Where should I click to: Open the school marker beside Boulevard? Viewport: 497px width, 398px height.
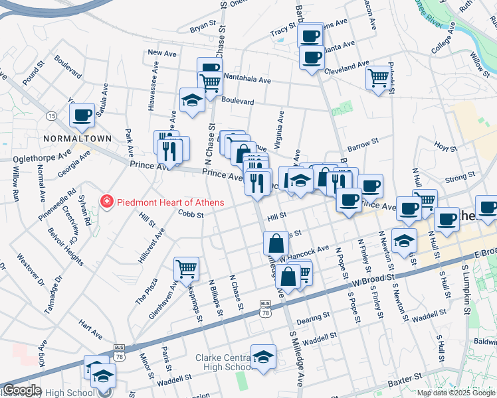point(192,100)
